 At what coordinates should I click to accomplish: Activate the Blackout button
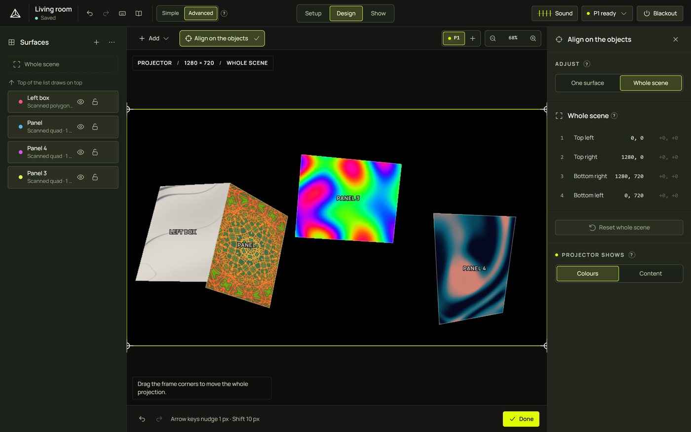pyautogui.click(x=660, y=13)
